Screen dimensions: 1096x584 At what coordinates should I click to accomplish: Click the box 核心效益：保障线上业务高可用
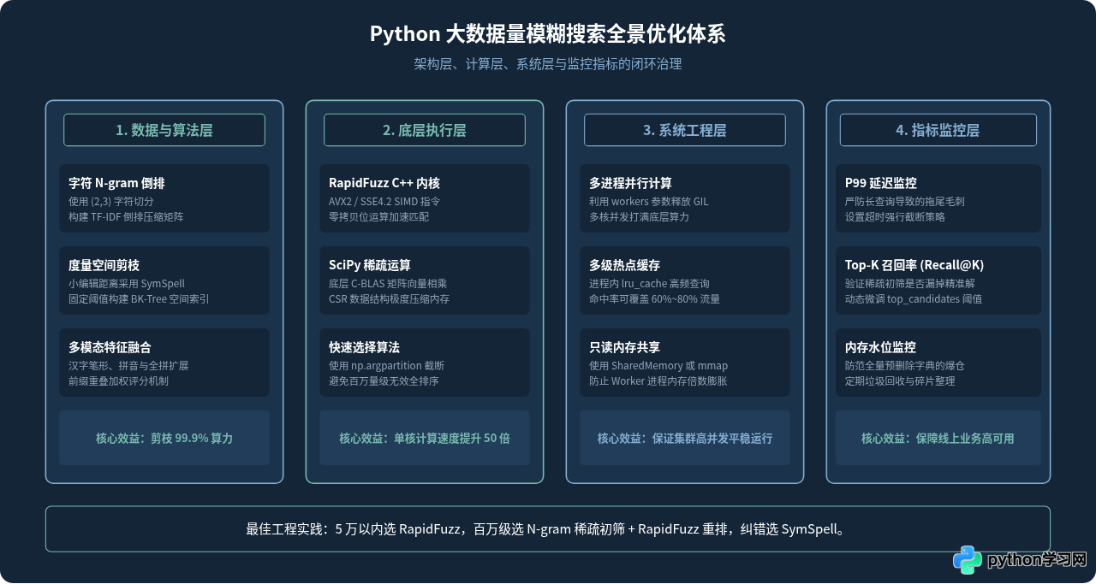(938, 438)
